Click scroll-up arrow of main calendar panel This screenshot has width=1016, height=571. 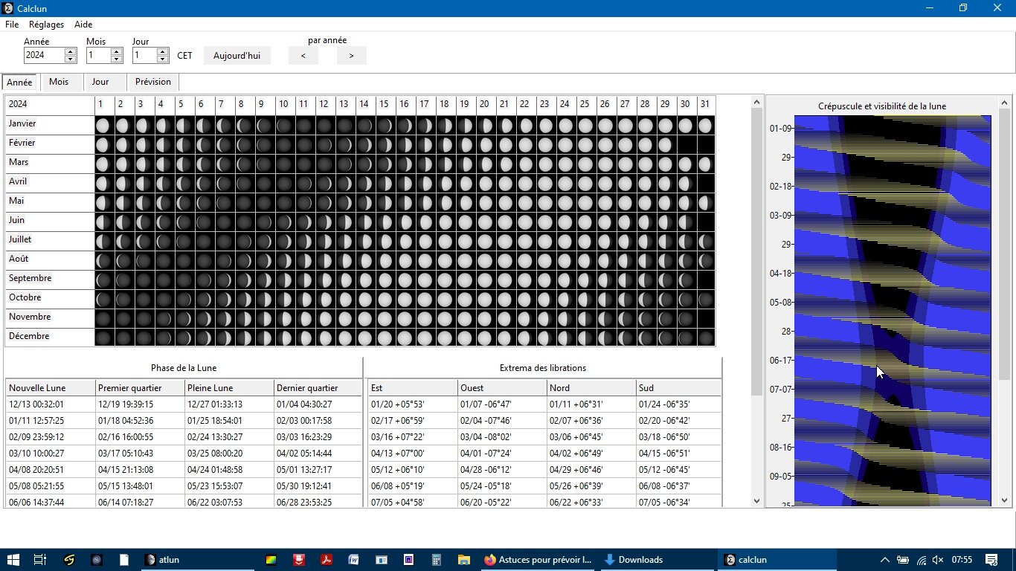click(757, 102)
